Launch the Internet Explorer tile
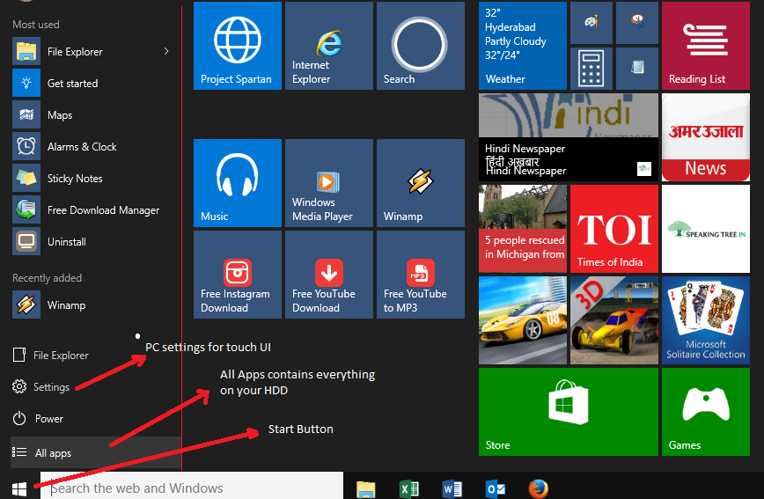This screenshot has width=764, height=499. pyautogui.click(x=329, y=46)
